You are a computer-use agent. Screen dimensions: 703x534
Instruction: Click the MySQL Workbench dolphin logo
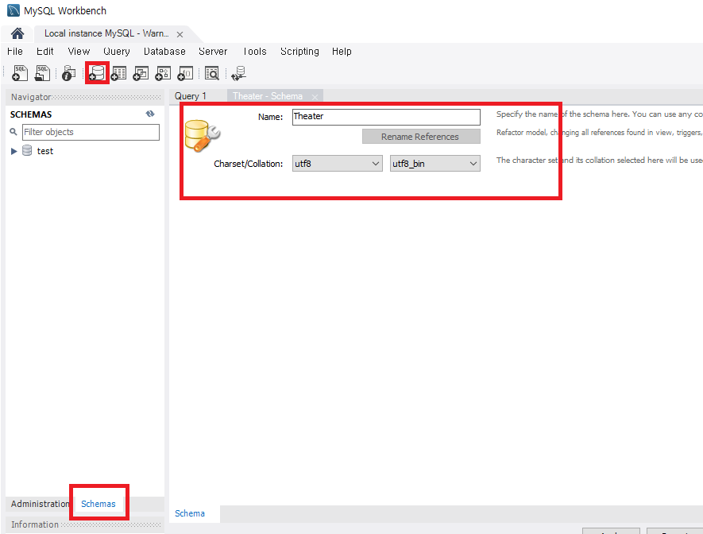click(x=14, y=10)
